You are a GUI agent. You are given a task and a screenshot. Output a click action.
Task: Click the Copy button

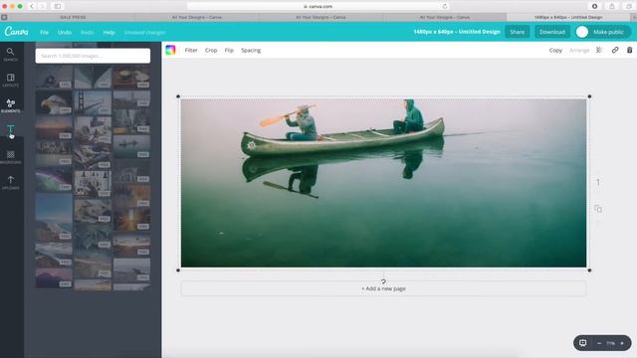(x=555, y=51)
